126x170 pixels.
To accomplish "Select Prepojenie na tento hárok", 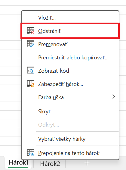I will (x=70, y=153).
